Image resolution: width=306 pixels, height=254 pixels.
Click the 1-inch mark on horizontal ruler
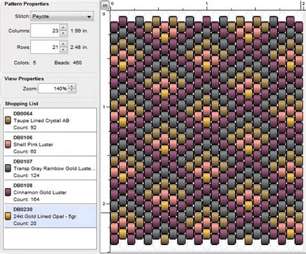click(x=207, y=6)
